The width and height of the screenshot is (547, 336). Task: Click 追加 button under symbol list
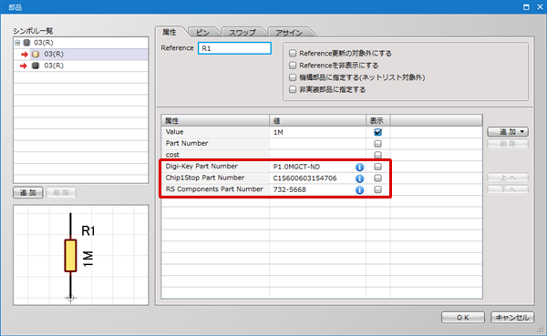point(28,193)
